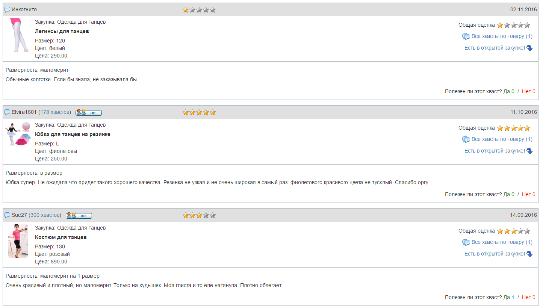Vote 'Нет' on the Инкогнито review
This screenshot has width=540, height=307.
coord(528,91)
